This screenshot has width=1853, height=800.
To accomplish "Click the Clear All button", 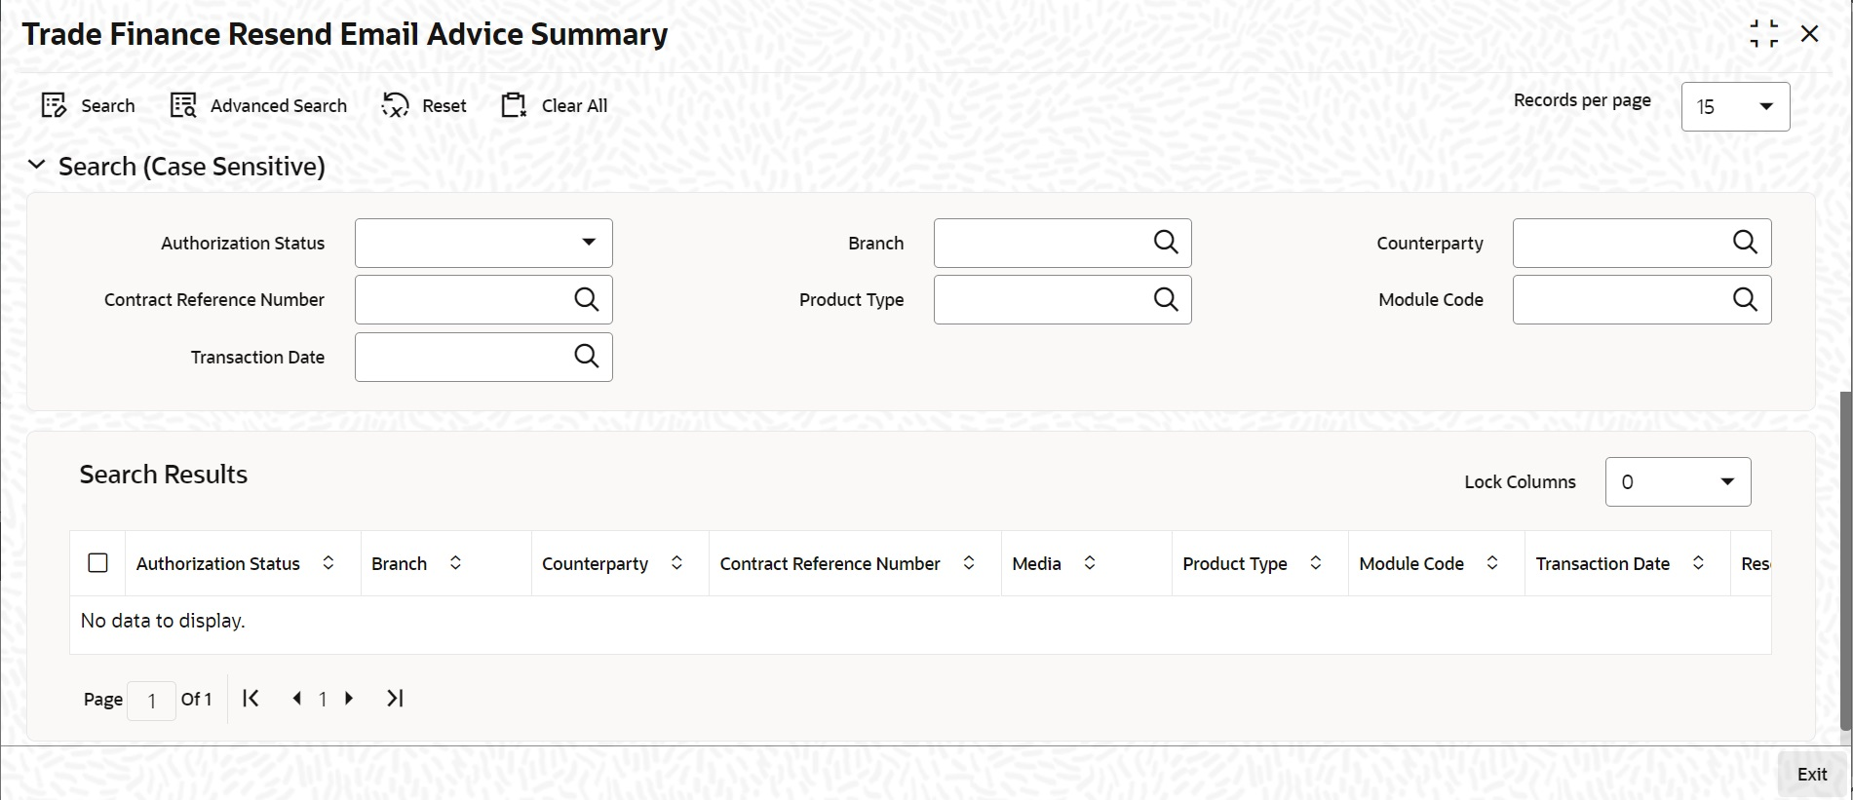I will tap(555, 105).
